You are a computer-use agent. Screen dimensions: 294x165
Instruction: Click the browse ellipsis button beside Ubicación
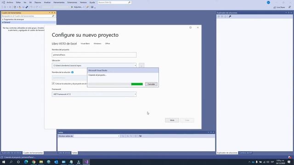tap(141, 66)
